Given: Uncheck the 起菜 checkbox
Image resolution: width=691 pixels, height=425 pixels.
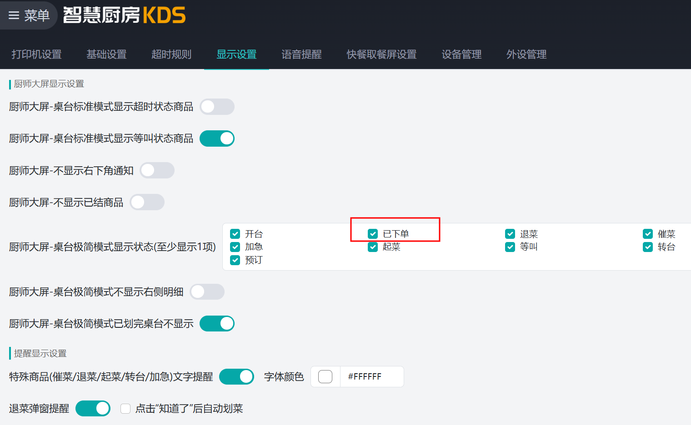Looking at the screenshot, I should [373, 247].
